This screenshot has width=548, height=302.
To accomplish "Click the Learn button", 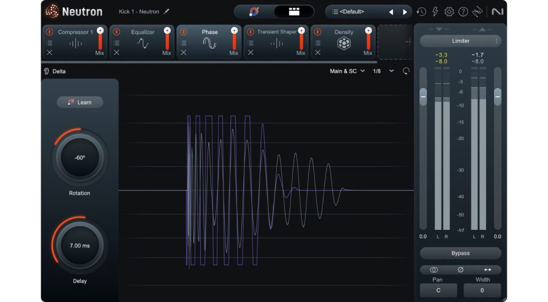I will pos(80,102).
